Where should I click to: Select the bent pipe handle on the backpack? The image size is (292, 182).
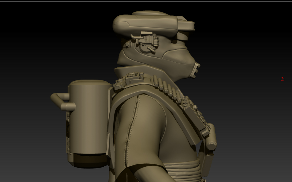(63, 102)
